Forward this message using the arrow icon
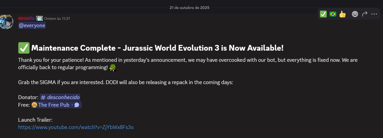383x138 pixels. coord(365,14)
